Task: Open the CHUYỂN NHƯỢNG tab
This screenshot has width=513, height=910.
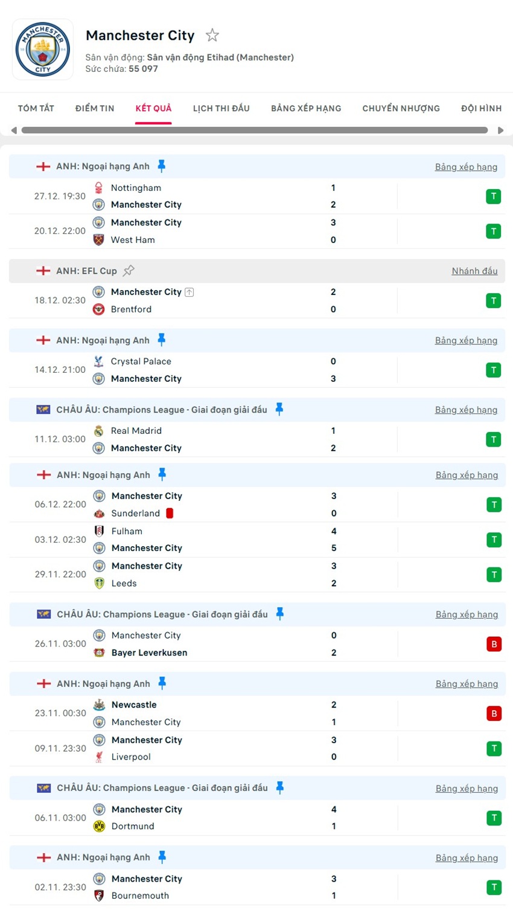Action: click(401, 108)
